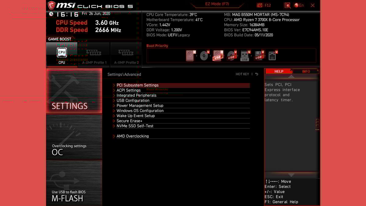Switch to the HELP tab
This screenshot has height=206, width=366.
tap(279, 71)
